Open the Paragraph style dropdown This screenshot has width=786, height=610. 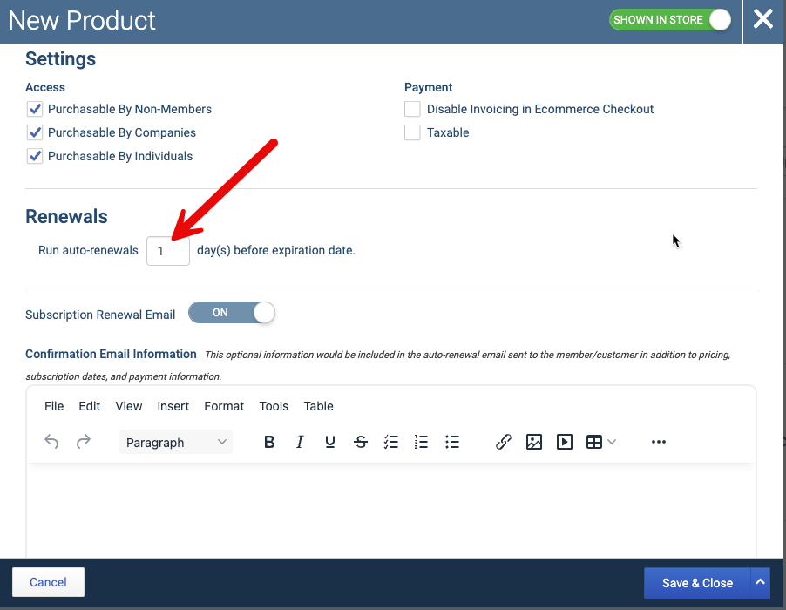coord(176,442)
